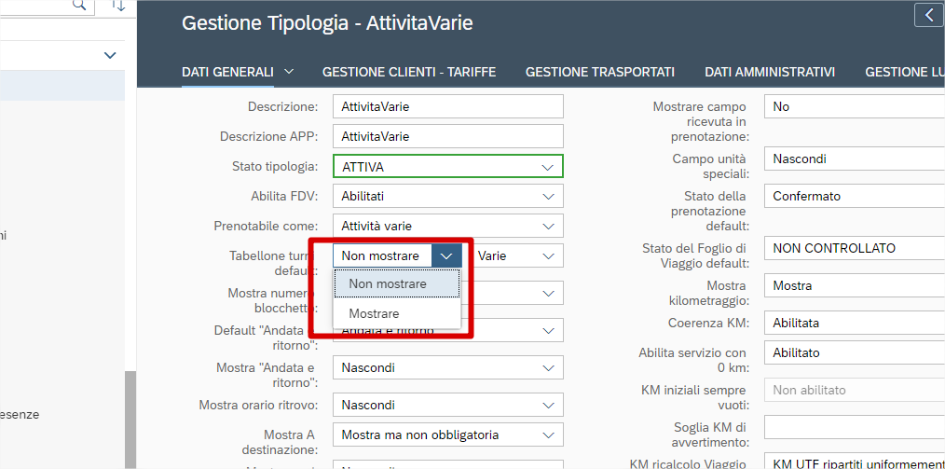Click the Descrizione APP input field
Screen dimensions: 945x469
[x=447, y=137]
